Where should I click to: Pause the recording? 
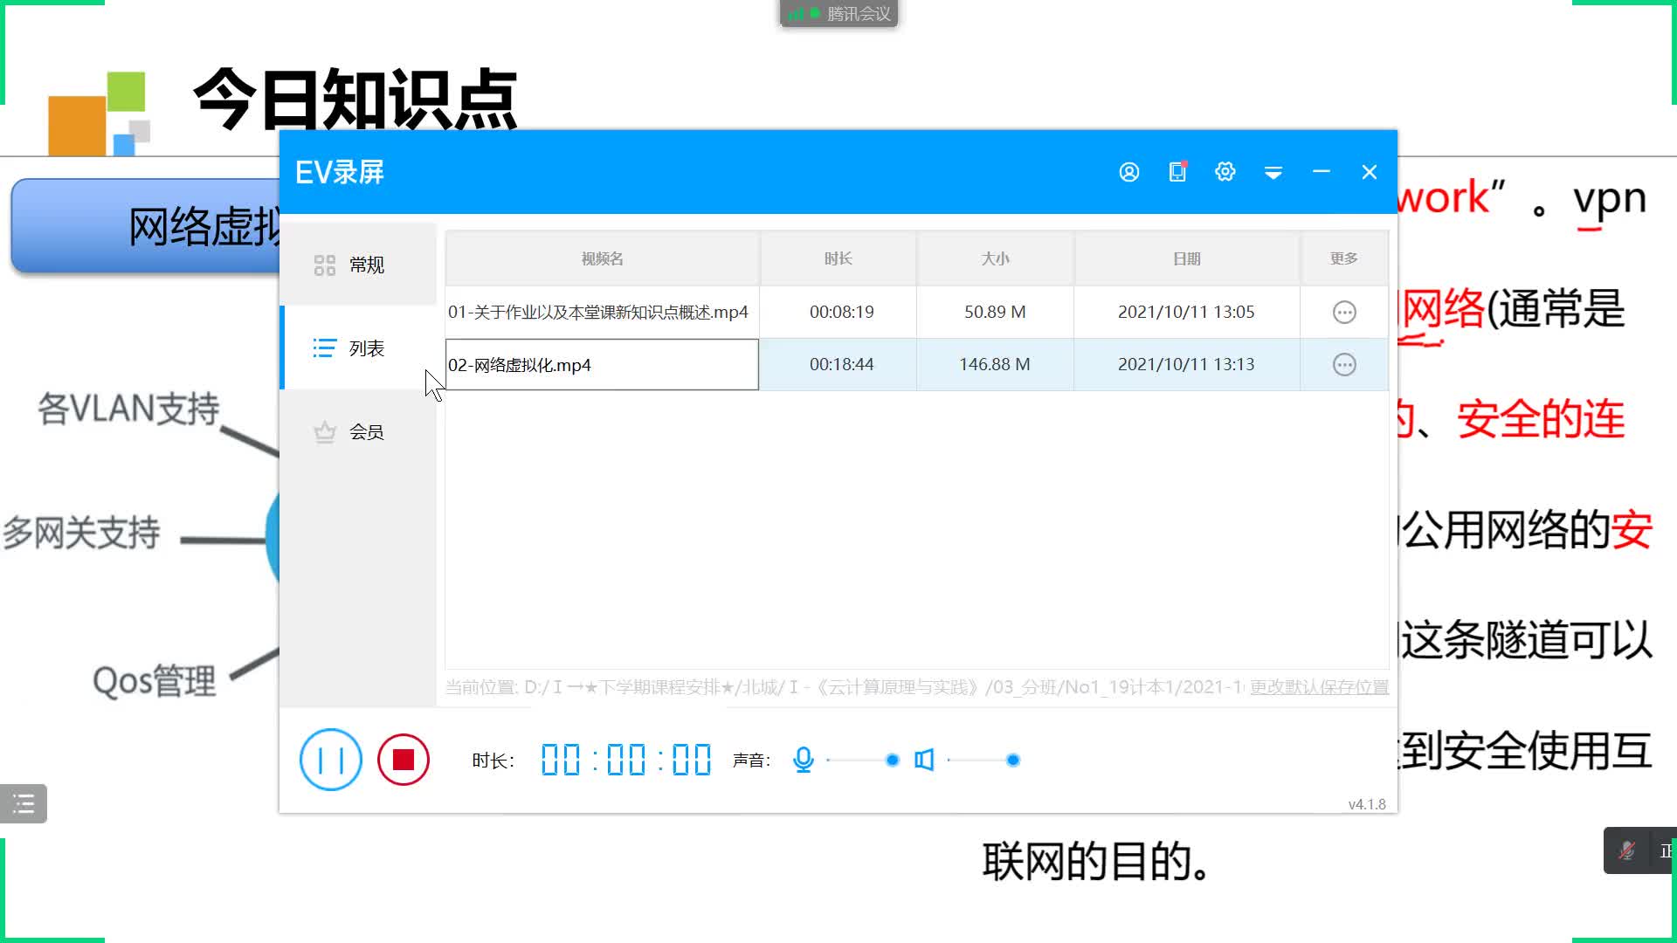click(331, 760)
